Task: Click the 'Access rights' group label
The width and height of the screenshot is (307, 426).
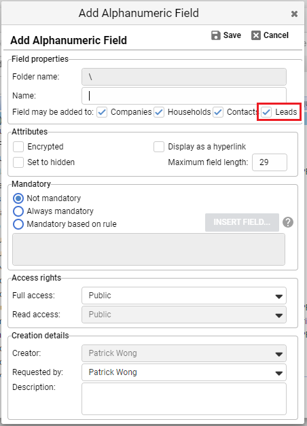Action: click(37, 278)
